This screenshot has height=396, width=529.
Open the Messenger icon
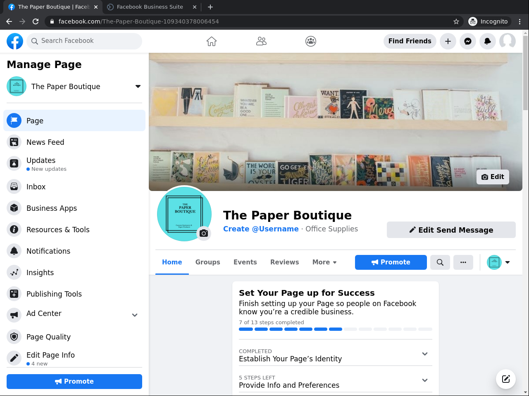(x=468, y=41)
